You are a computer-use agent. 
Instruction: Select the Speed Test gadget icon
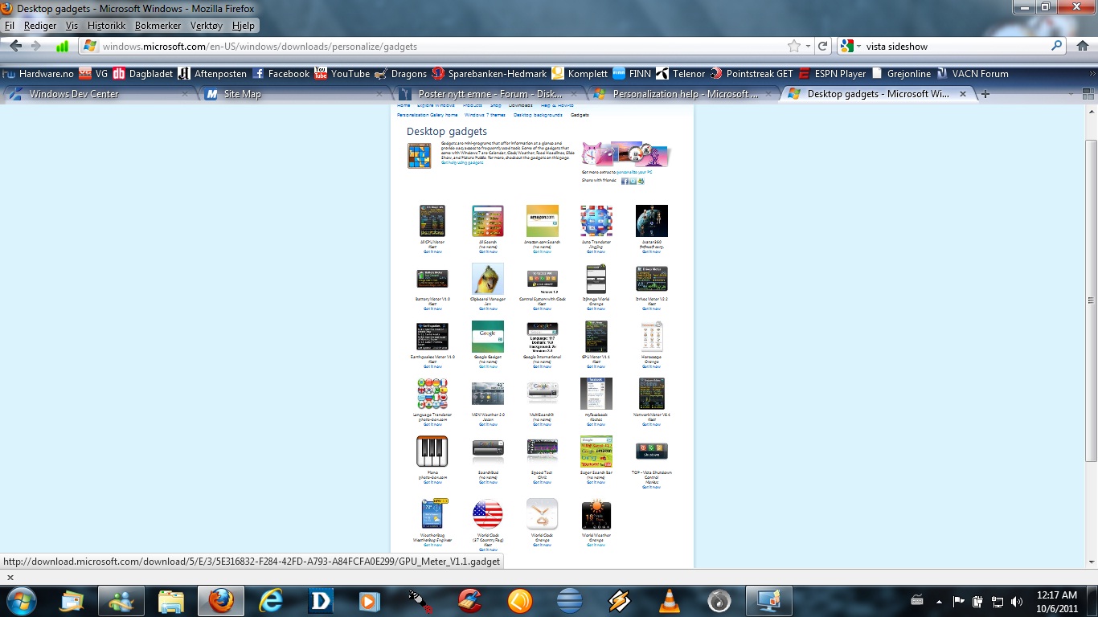point(543,449)
